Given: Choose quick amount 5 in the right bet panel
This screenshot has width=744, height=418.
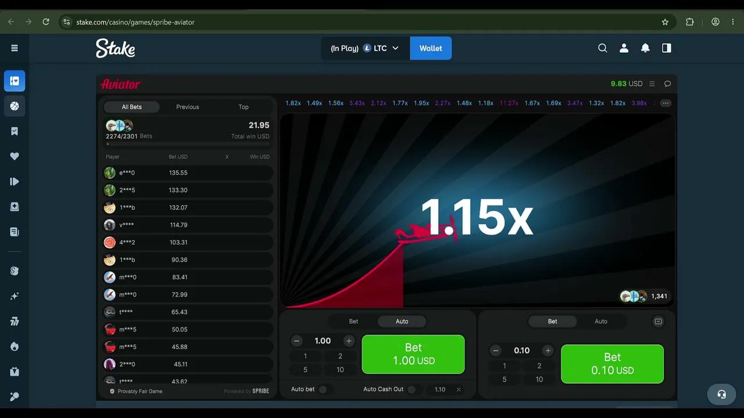Looking at the screenshot, I should point(504,380).
